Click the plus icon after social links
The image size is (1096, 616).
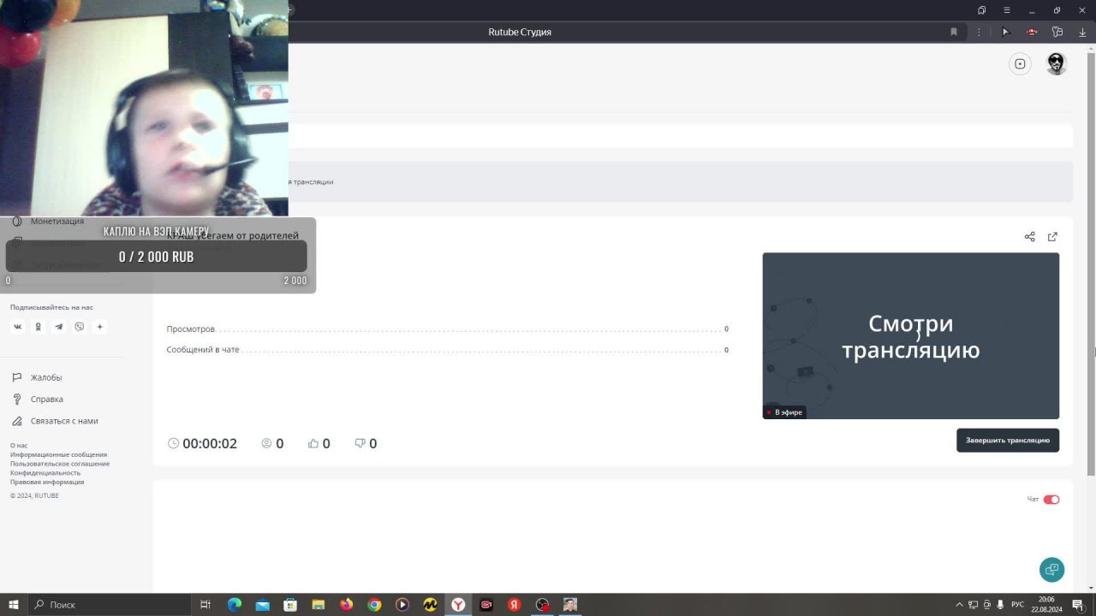click(100, 327)
